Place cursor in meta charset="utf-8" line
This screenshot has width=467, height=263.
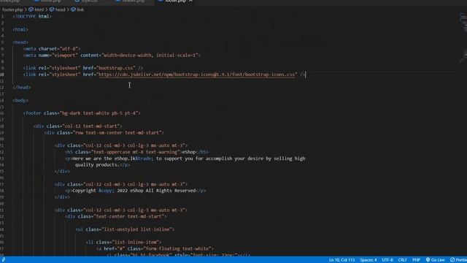point(52,49)
